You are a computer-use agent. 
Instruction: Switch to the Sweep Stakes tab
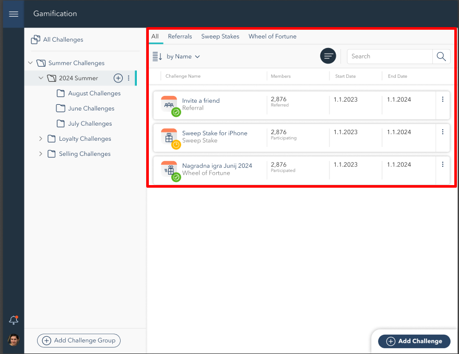pos(220,36)
